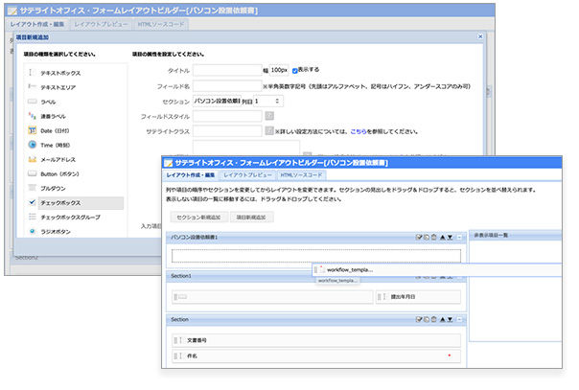This screenshot has height=390, width=579.
Task: Open the セクション dropdown in dialog
Action: [x=217, y=101]
